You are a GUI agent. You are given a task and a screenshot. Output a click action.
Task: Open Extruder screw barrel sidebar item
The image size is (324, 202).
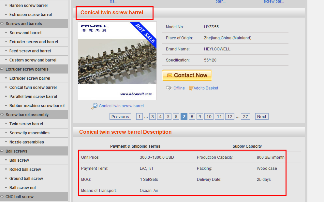30,78
